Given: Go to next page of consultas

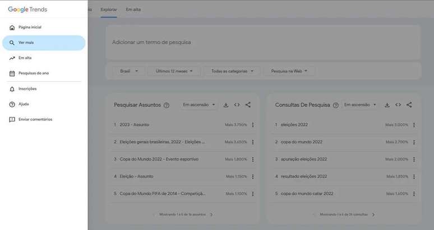Looking at the screenshot, I should coord(373,214).
